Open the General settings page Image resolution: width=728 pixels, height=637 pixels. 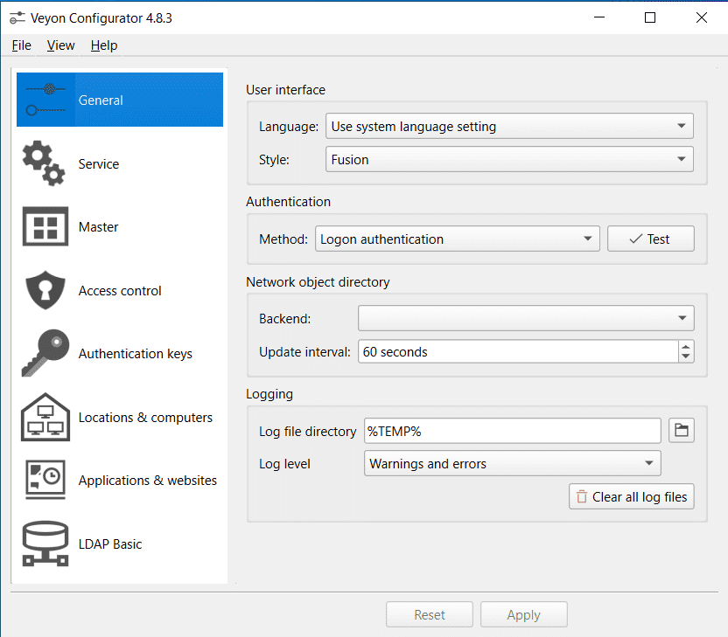[120, 100]
